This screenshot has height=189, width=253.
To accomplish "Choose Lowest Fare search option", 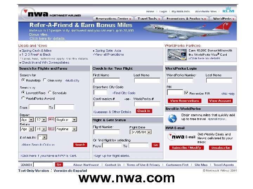I will click(23, 92).
